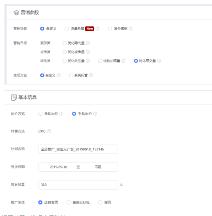Choose 淘外营销 radio option
Screen dimensions: 212x216
point(110,28)
